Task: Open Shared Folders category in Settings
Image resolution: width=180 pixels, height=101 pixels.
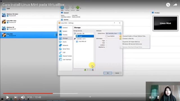Action: point(66,56)
